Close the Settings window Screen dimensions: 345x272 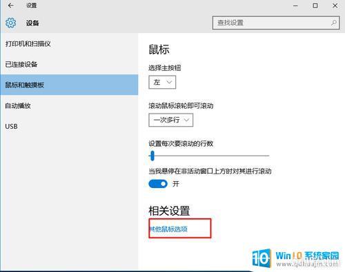pyautogui.click(x=335, y=6)
